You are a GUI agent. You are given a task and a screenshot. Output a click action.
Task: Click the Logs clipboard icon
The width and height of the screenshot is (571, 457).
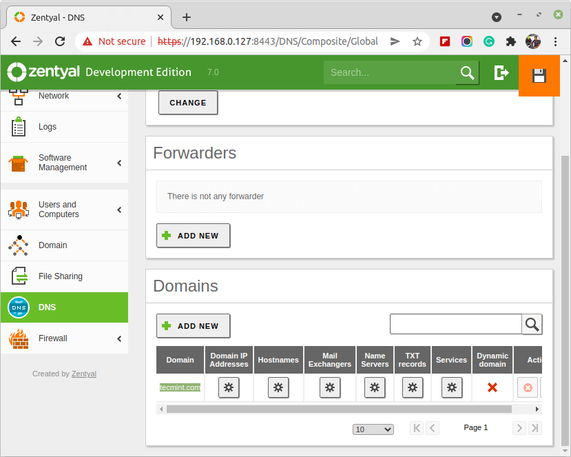pyautogui.click(x=18, y=127)
